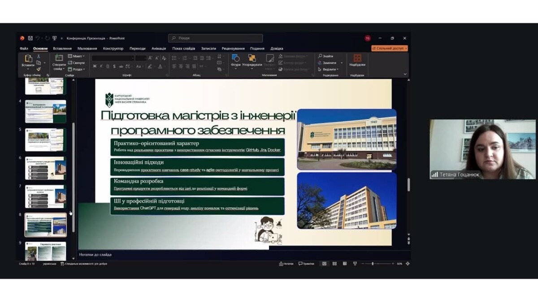Screen dimensions: 538x302
Task: Click the Скинути reset button
Action: tap(77, 63)
